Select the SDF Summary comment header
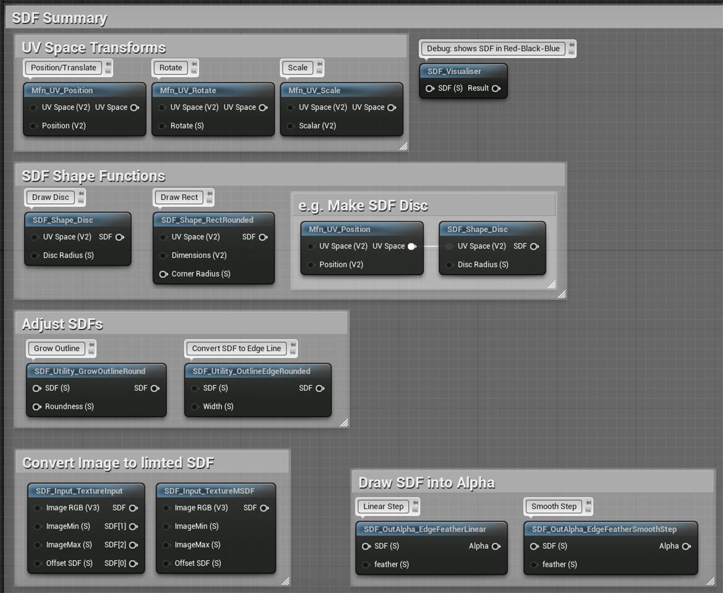Viewport: 723px width, 593px height. point(59,18)
